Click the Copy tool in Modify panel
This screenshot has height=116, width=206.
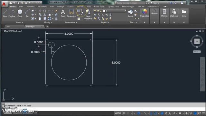click(40, 15)
